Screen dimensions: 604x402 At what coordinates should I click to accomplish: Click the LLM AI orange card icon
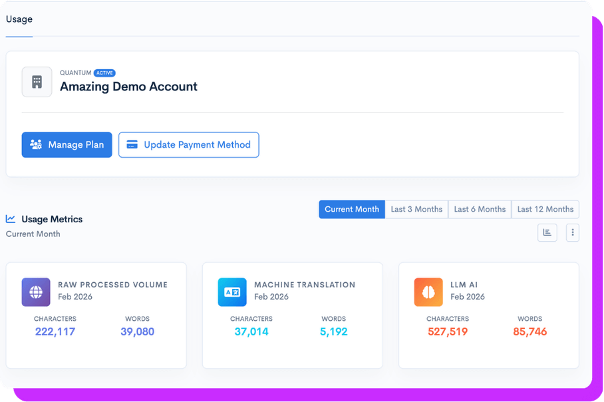pyautogui.click(x=428, y=292)
